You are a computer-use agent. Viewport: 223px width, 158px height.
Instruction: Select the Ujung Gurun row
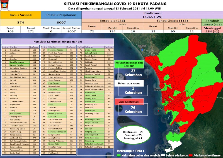click(20, 50)
